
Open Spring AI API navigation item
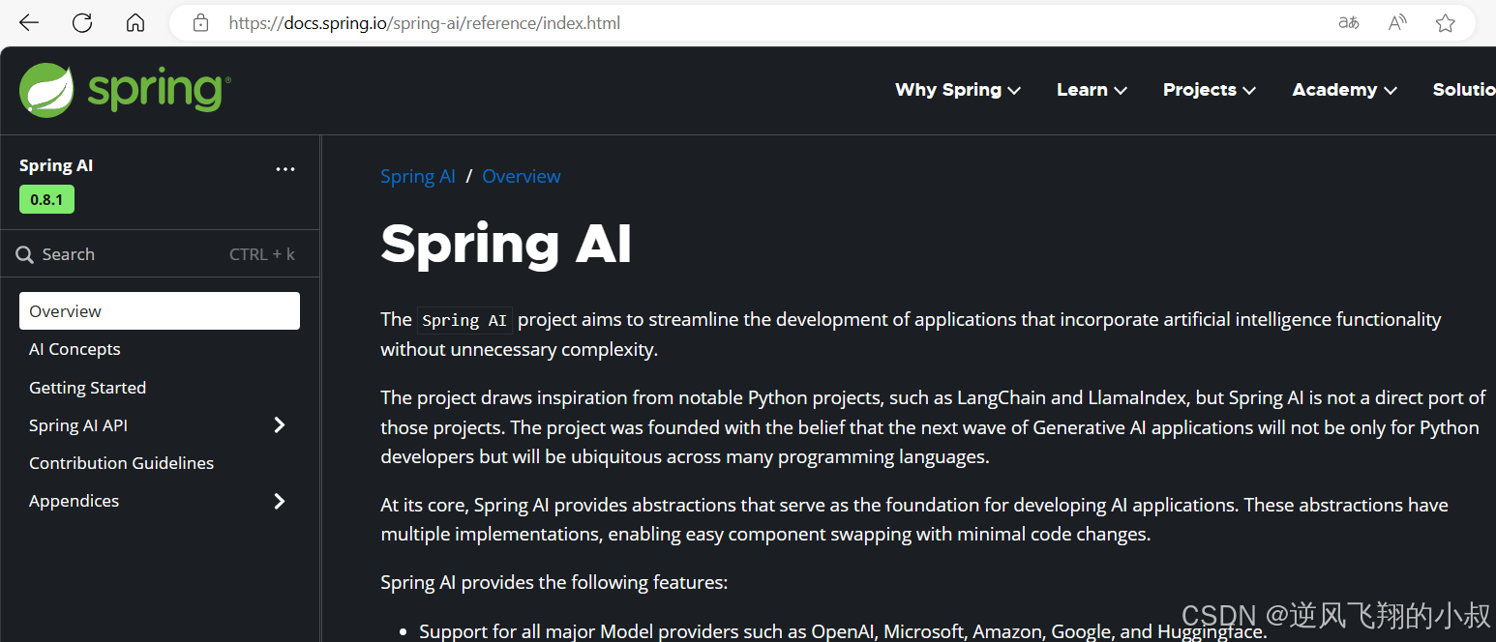pos(78,425)
